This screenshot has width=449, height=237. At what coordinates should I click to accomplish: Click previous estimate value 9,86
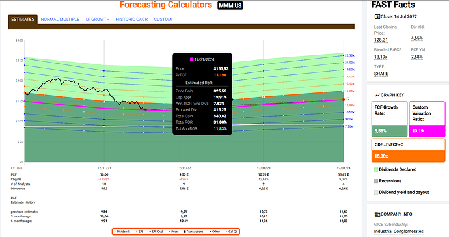[104, 212]
